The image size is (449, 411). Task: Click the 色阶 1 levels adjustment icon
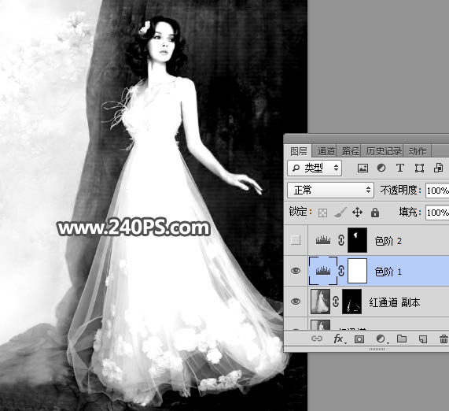click(x=323, y=271)
